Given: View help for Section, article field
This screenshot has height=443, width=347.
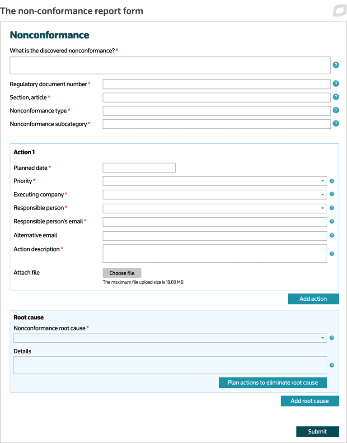Looking at the screenshot, I should pyautogui.click(x=336, y=97).
